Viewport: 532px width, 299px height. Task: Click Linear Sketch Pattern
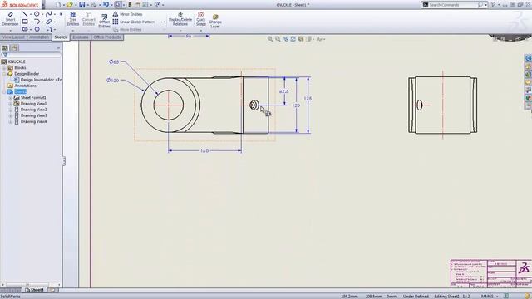[x=134, y=22]
